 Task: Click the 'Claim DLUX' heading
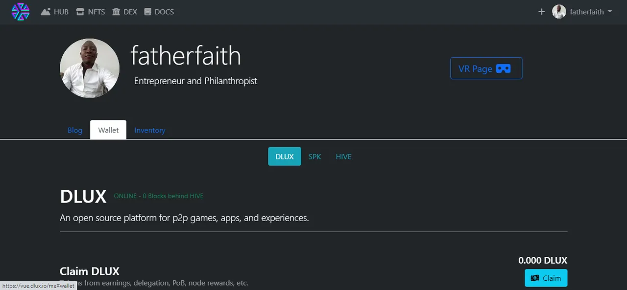(90, 271)
